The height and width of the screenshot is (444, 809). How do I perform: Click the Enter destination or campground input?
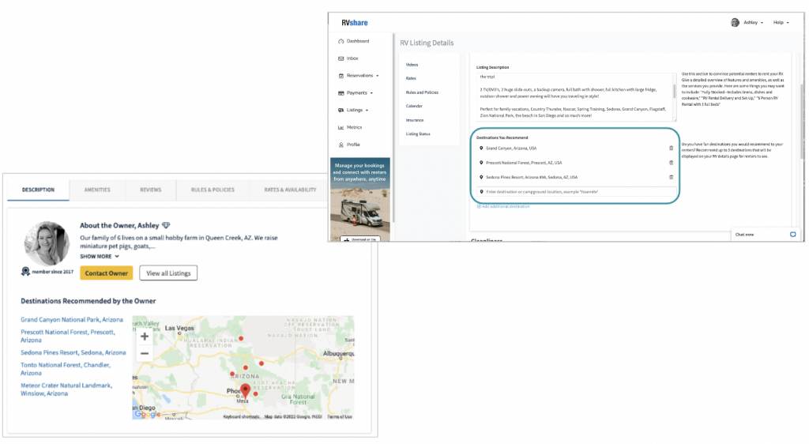[576, 192]
